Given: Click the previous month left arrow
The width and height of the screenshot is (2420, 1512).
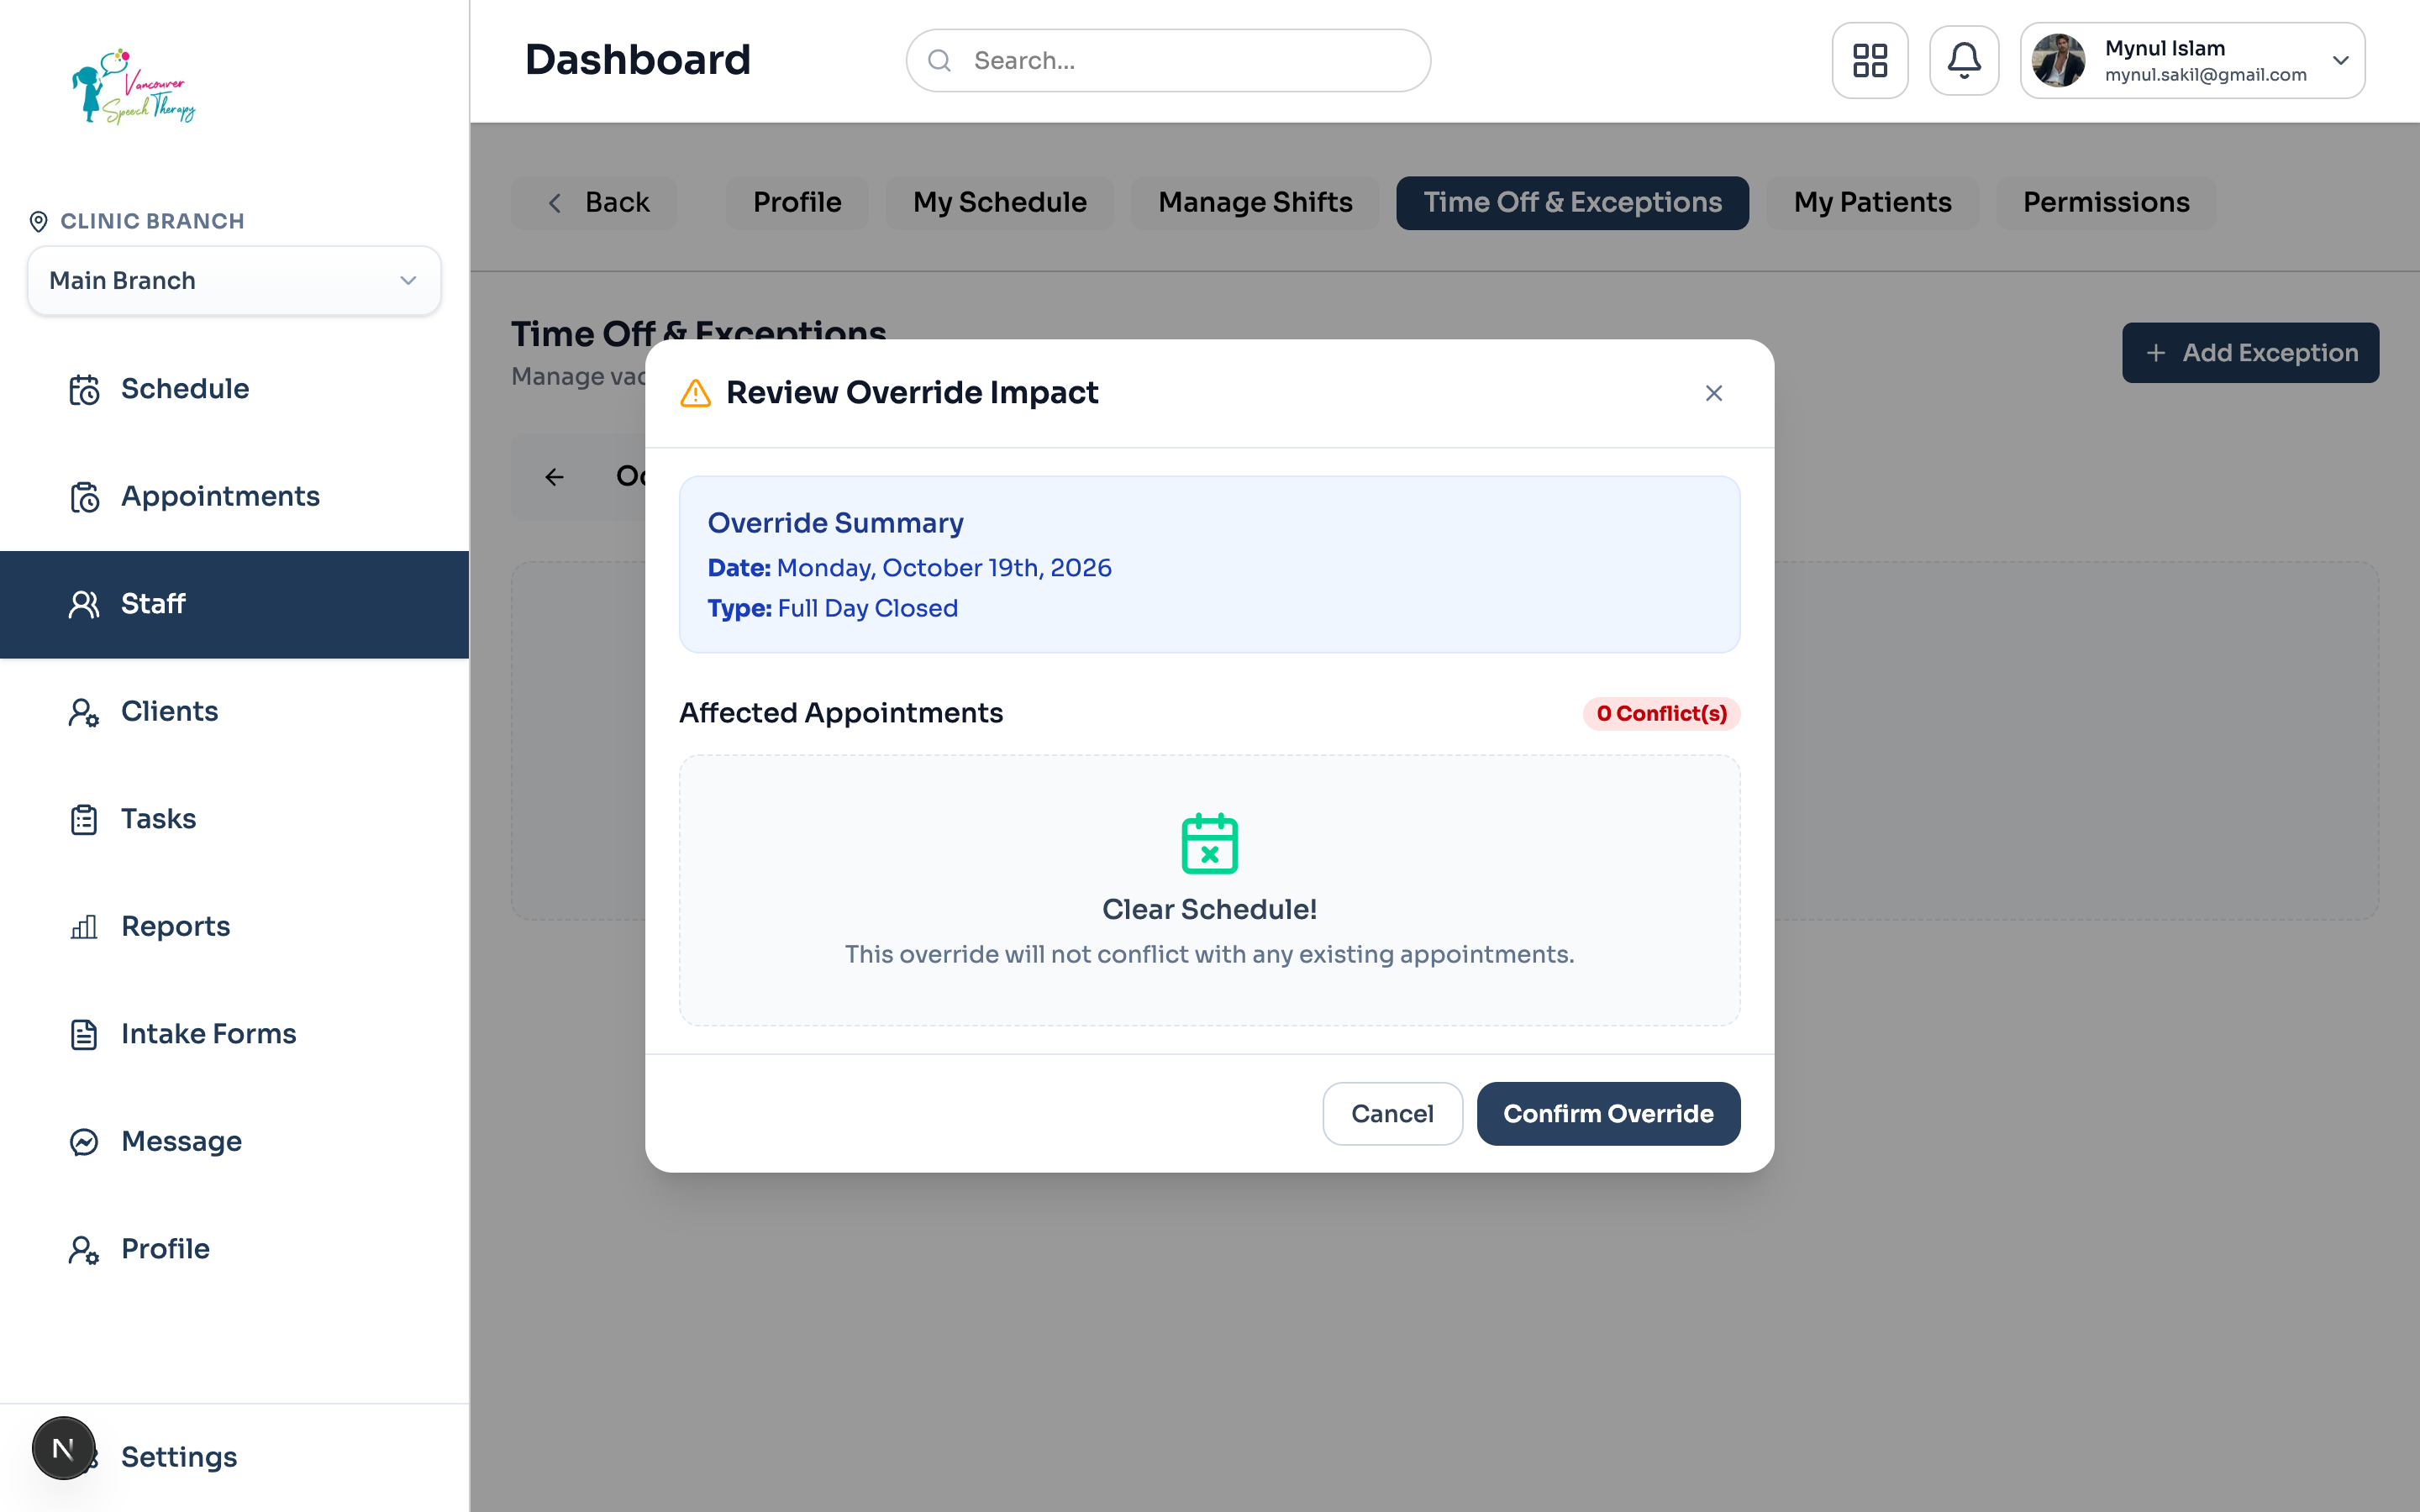Looking at the screenshot, I should point(555,477).
